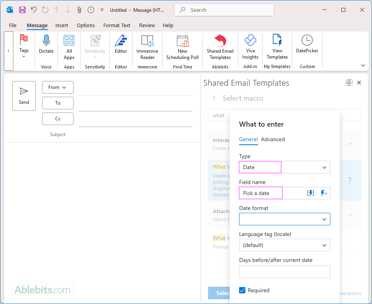
Task: Open All Apps in the ribbon
Action: [69, 47]
